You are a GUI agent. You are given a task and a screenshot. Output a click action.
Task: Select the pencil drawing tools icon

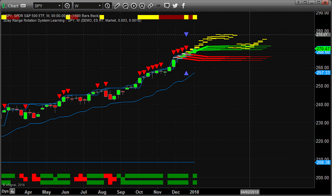click(117, 6)
